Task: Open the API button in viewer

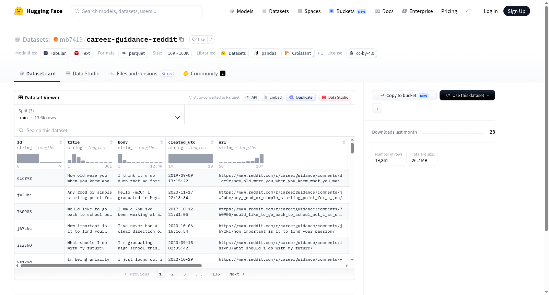Action: 251,97
